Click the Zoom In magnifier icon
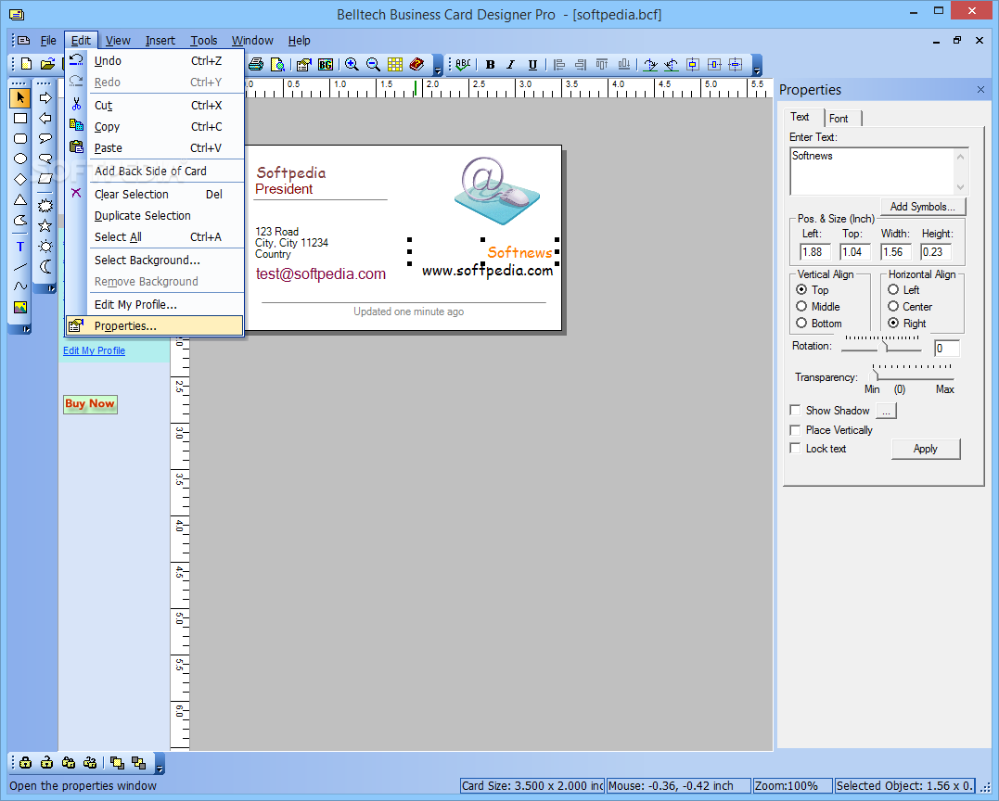This screenshot has height=801, width=999. (352, 64)
